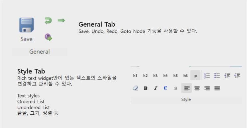The width and height of the screenshot is (247, 128).
Task: Decrease indent of the text
Action: pyautogui.click(x=237, y=76)
